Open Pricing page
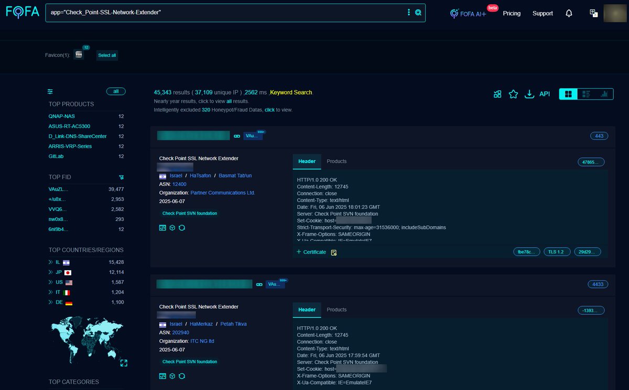Screen dimensions: 629x390 (512, 13)
